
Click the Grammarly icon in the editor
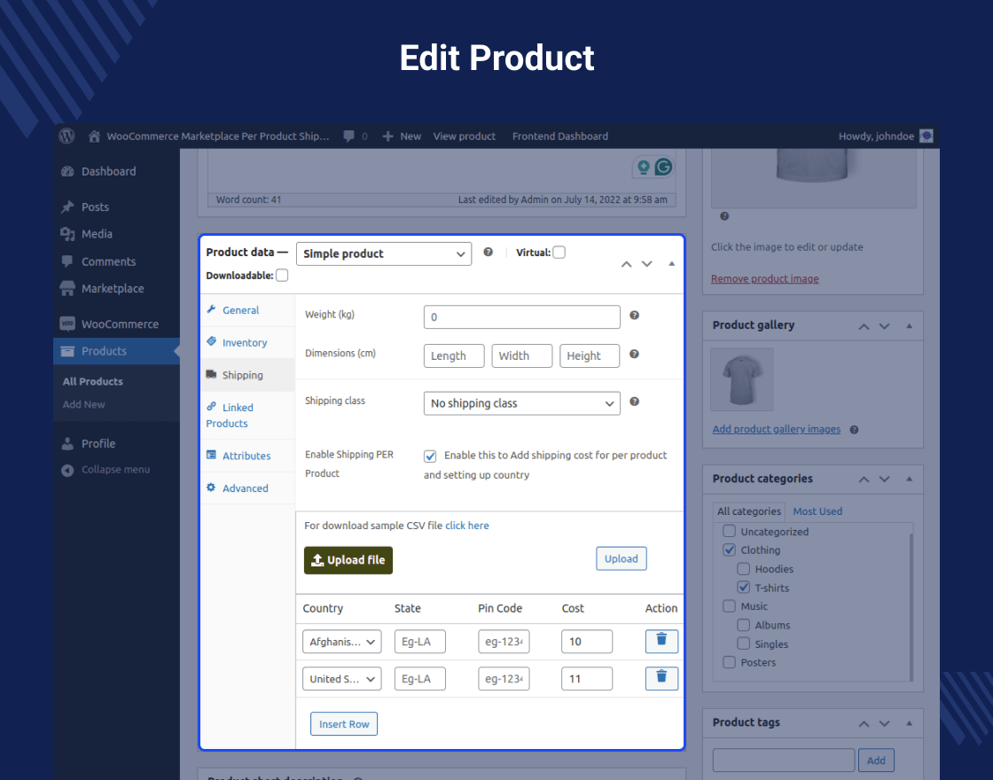[x=663, y=168]
